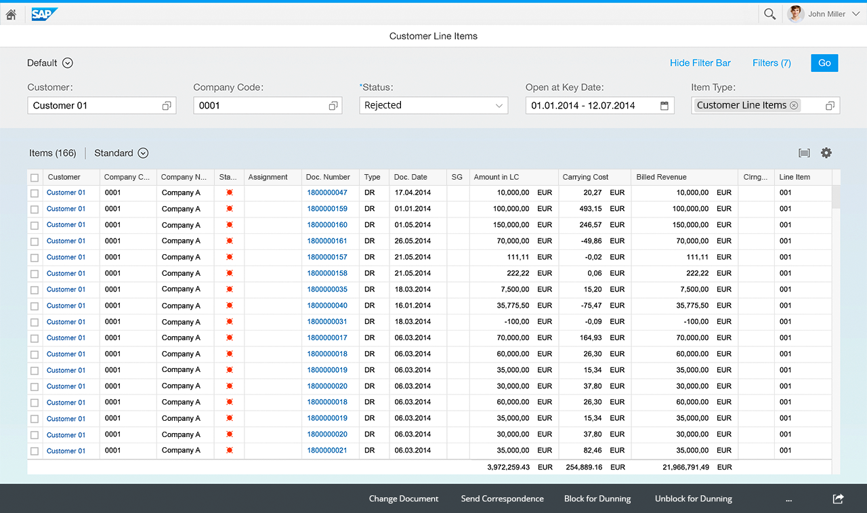Expand the Standard table view dropdown
867x513 pixels.
coord(143,153)
